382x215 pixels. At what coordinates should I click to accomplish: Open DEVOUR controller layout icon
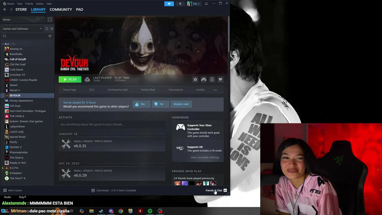204,79
